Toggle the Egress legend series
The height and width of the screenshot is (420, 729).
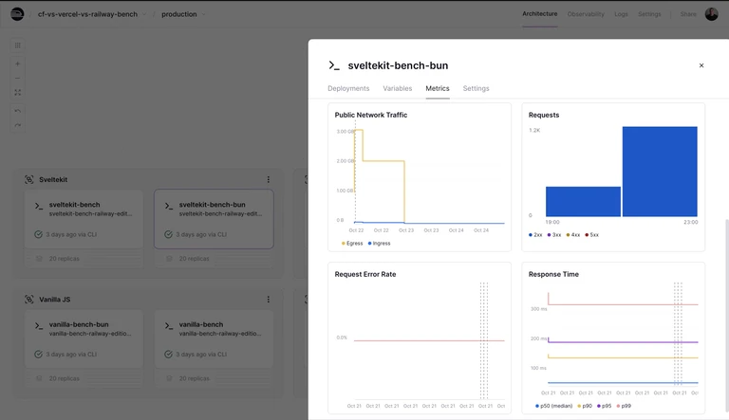point(352,243)
